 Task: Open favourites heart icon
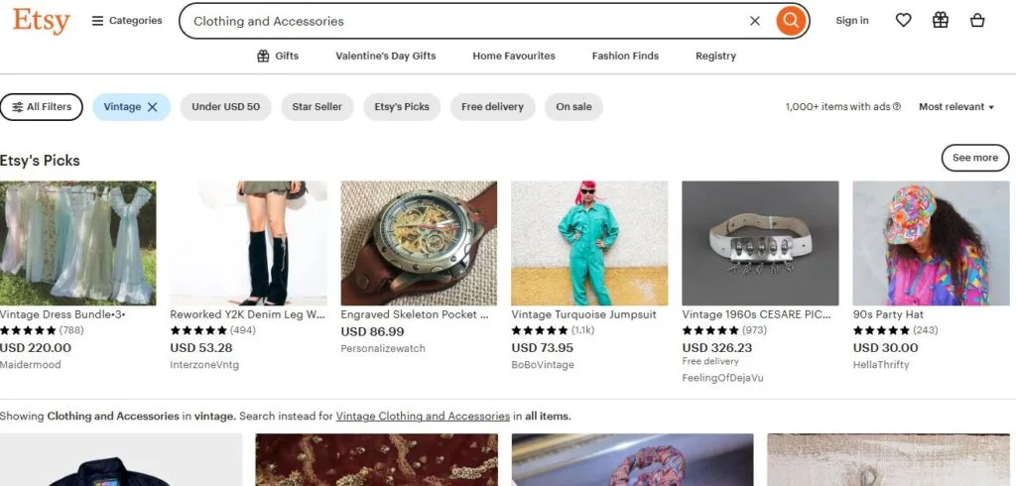point(903,20)
